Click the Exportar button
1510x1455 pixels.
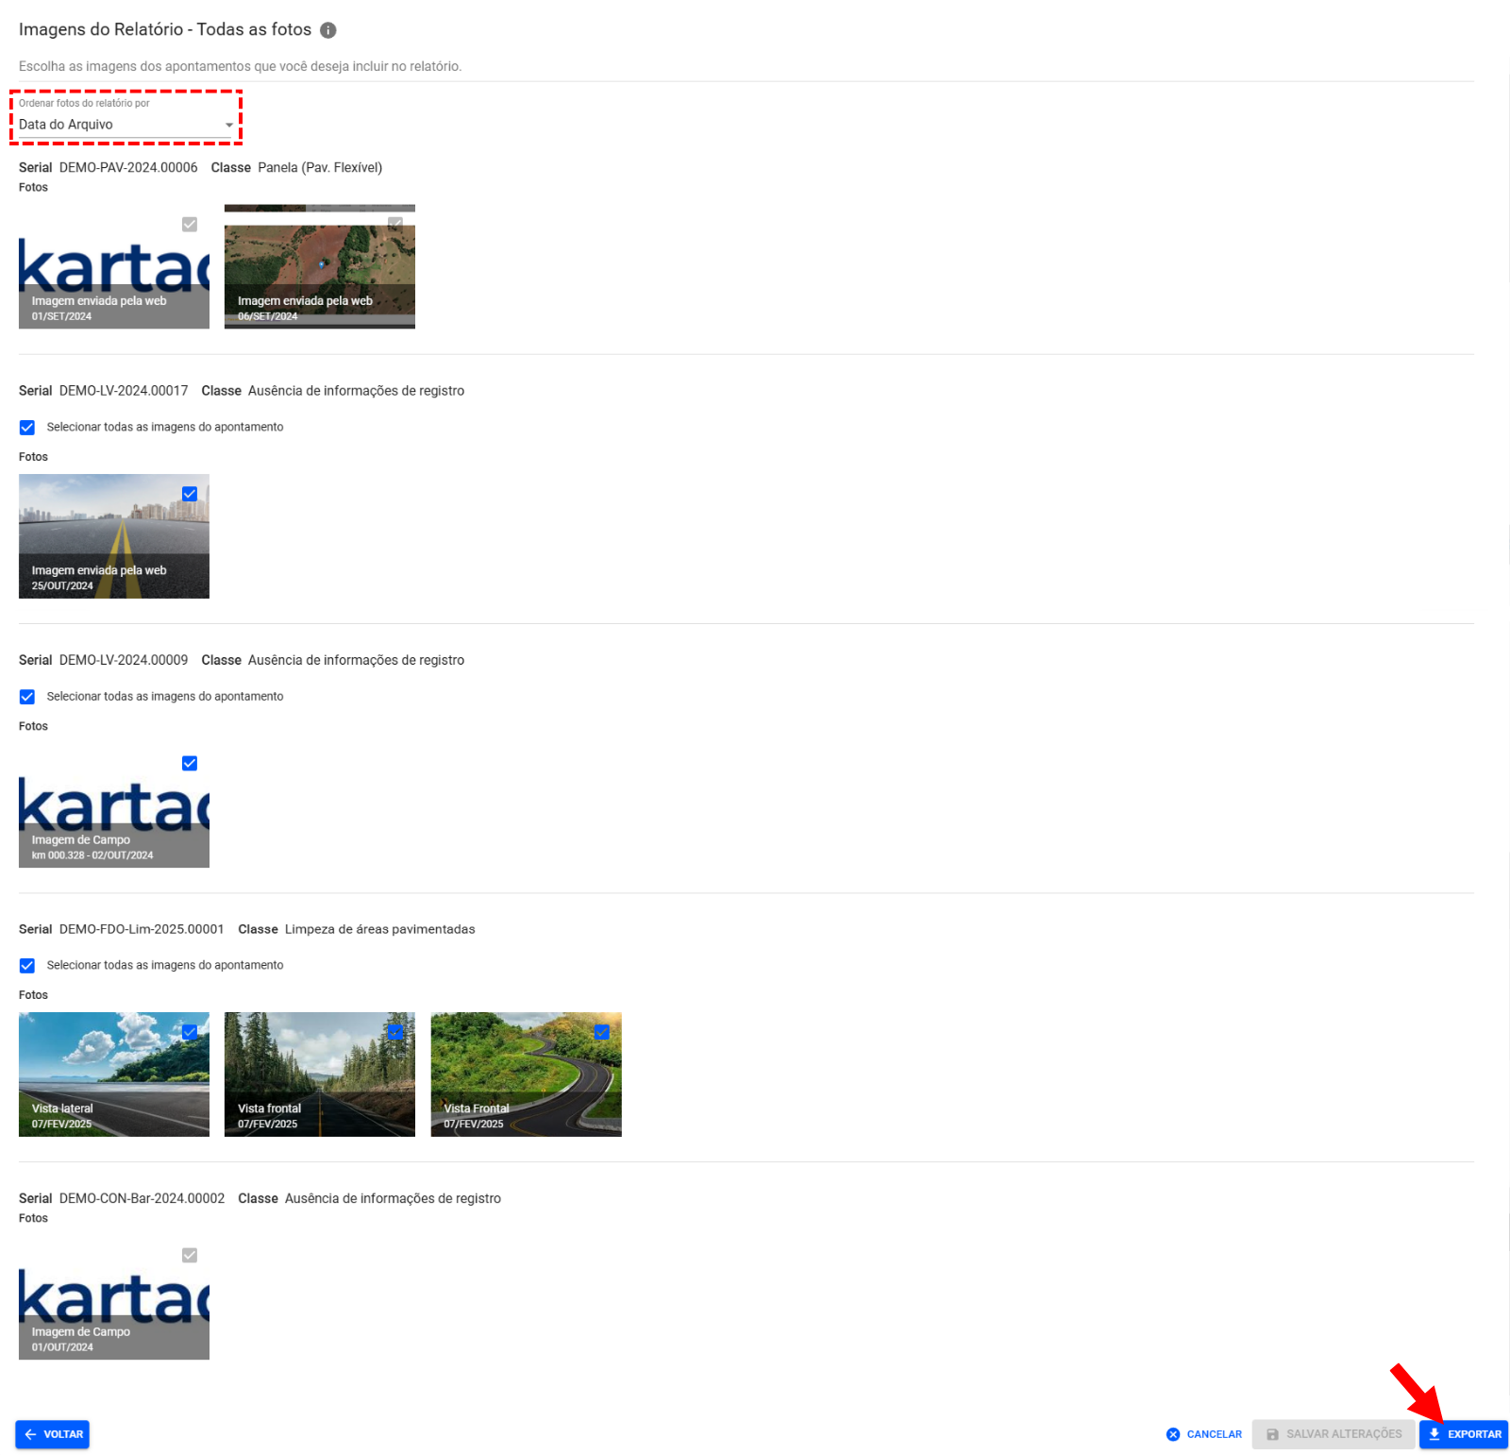tap(1464, 1434)
